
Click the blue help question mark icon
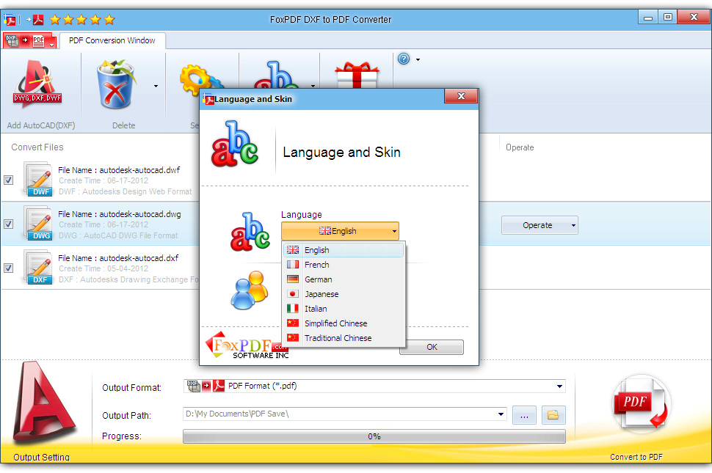tap(404, 59)
